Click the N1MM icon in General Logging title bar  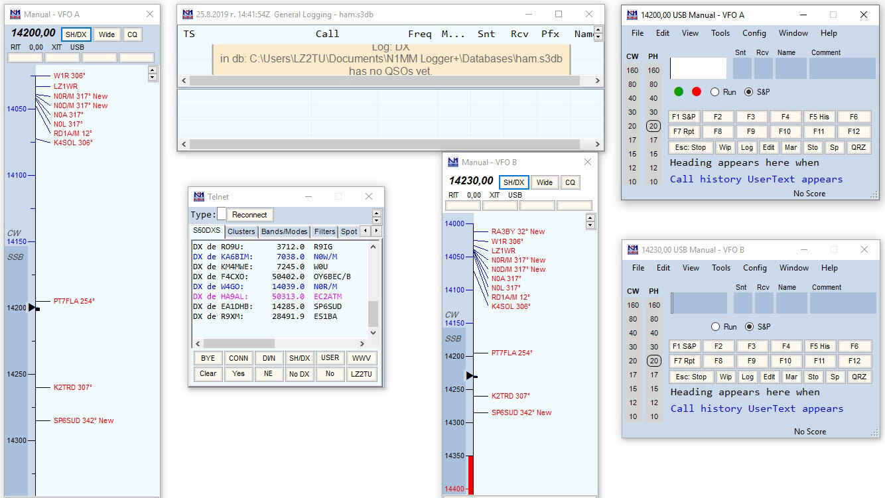tap(187, 14)
